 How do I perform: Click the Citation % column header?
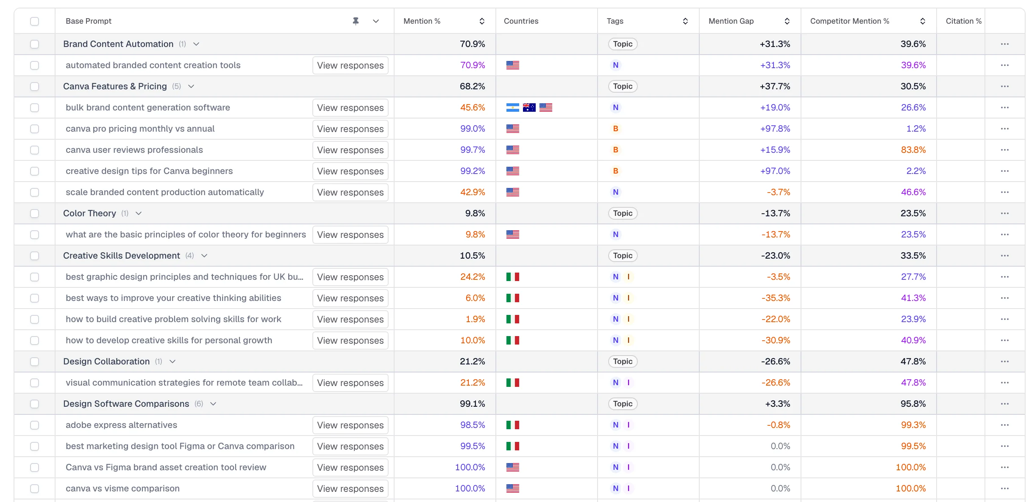pos(963,21)
